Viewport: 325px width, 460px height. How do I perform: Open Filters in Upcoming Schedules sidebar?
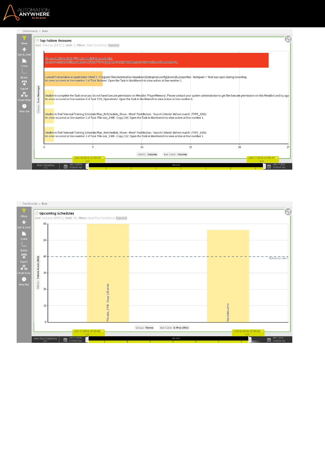point(24,213)
